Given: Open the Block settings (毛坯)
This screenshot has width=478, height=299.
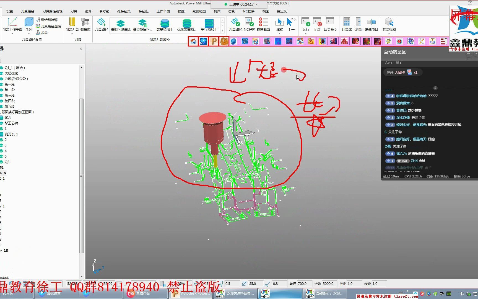Looking at the screenshot, I should point(29,24).
